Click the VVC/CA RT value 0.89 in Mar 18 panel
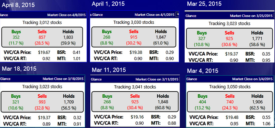This screenshot has height=128, width=275. [x=47, y=124]
